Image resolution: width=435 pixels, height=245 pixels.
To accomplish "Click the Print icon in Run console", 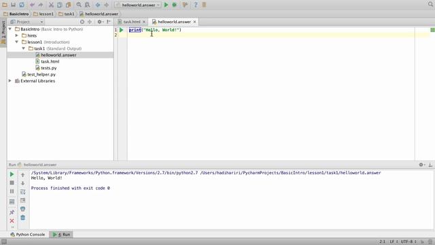I will pyautogui.click(x=22, y=209).
